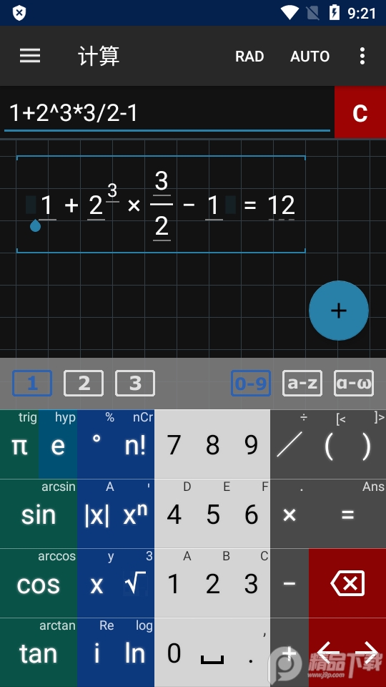Focus the expression input field 1+2^3*3/2-1
This screenshot has width=386, height=687.
pyautogui.click(x=167, y=113)
